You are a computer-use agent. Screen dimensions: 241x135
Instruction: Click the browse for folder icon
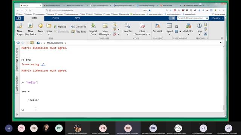click(x=32, y=43)
